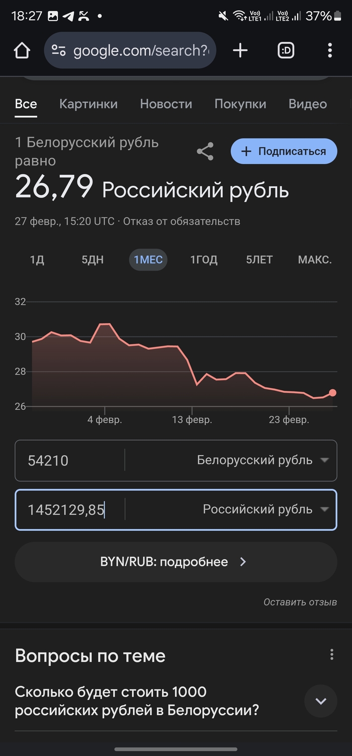Switch to Новости search tab
This screenshot has height=756, width=352.
click(x=166, y=104)
